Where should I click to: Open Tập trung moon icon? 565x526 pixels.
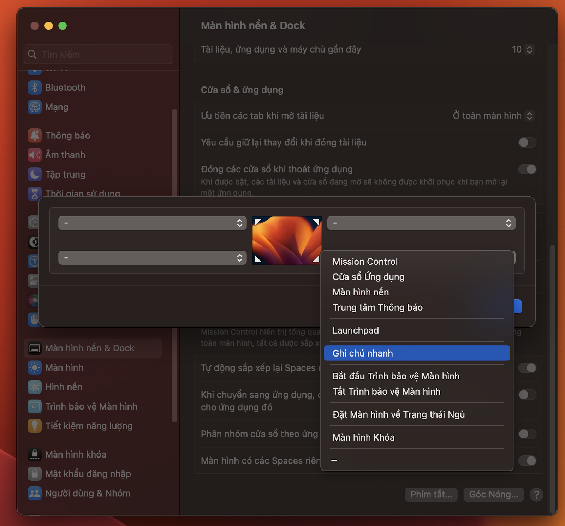click(35, 174)
